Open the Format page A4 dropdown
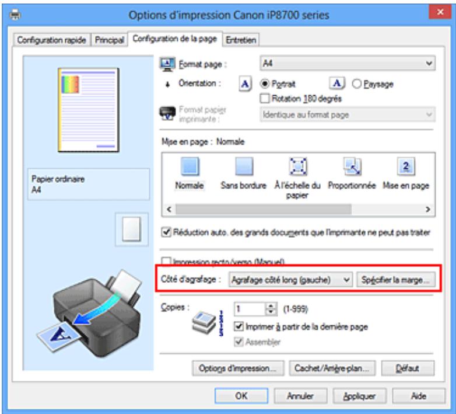Screen dimensions: 456x414 pos(348,63)
